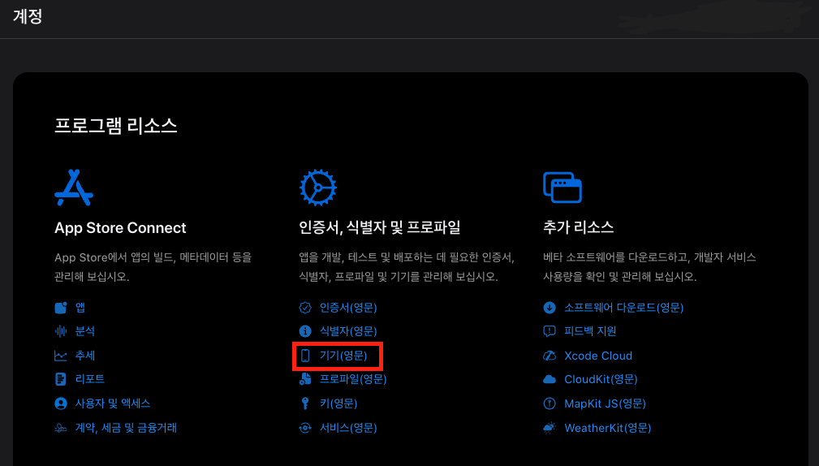The image size is (819, 466).
Task: Click the phone icon beside 기기(영문)
Action: [x=305, y=356]
